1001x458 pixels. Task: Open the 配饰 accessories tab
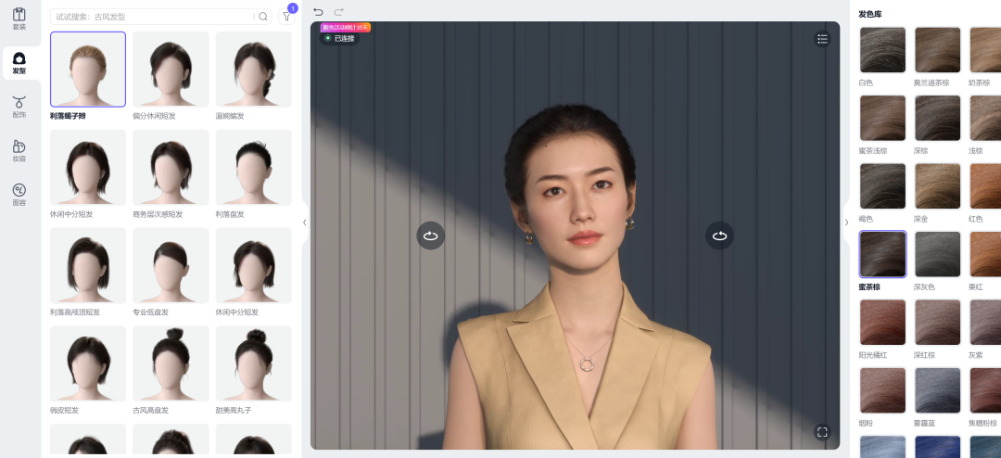point(19,108)
